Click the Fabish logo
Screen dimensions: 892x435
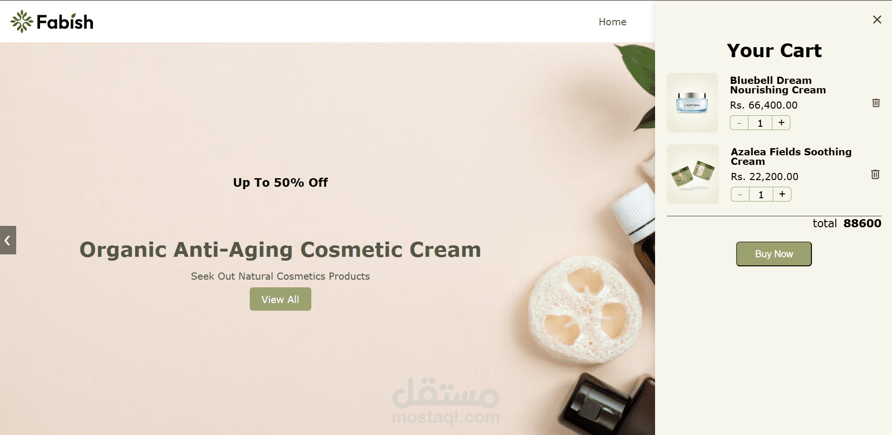tap(52, 21)
